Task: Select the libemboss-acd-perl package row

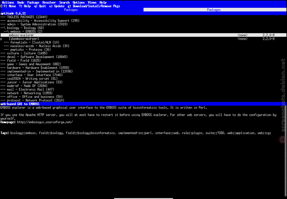Action: pyautogui.click(x=143, y=39)
